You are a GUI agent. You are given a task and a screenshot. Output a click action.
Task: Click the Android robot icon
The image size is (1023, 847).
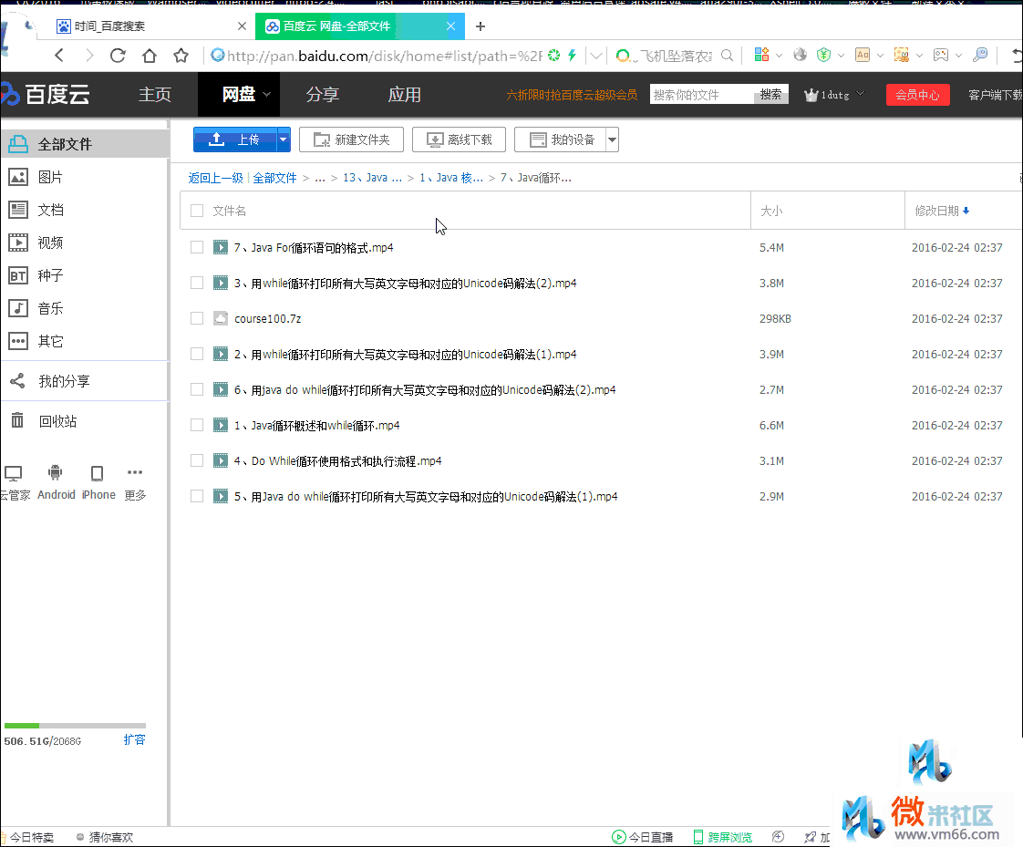click(x=56, y=472)
